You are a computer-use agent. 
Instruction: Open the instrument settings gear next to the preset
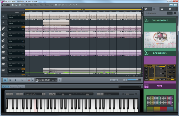tap(44, 94)
